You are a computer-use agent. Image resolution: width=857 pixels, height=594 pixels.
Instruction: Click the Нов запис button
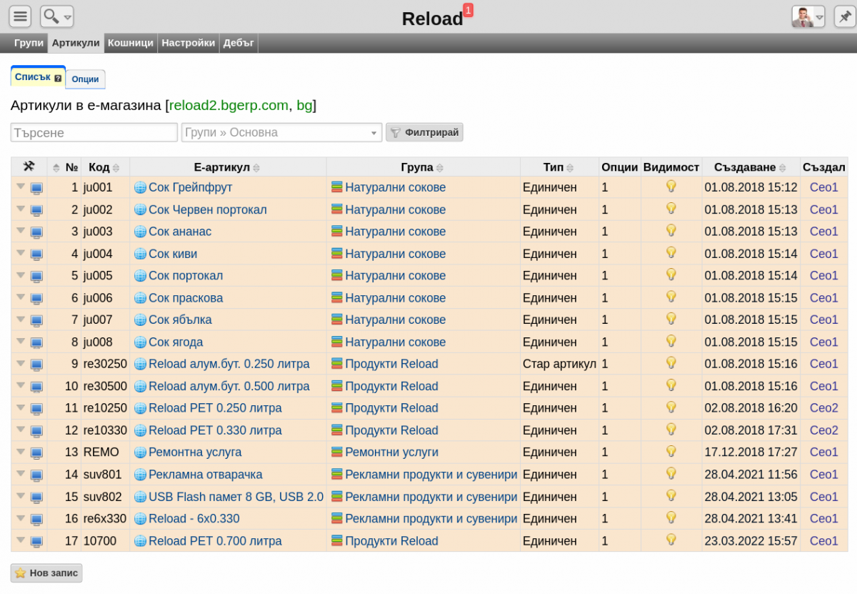pos(46,573)
